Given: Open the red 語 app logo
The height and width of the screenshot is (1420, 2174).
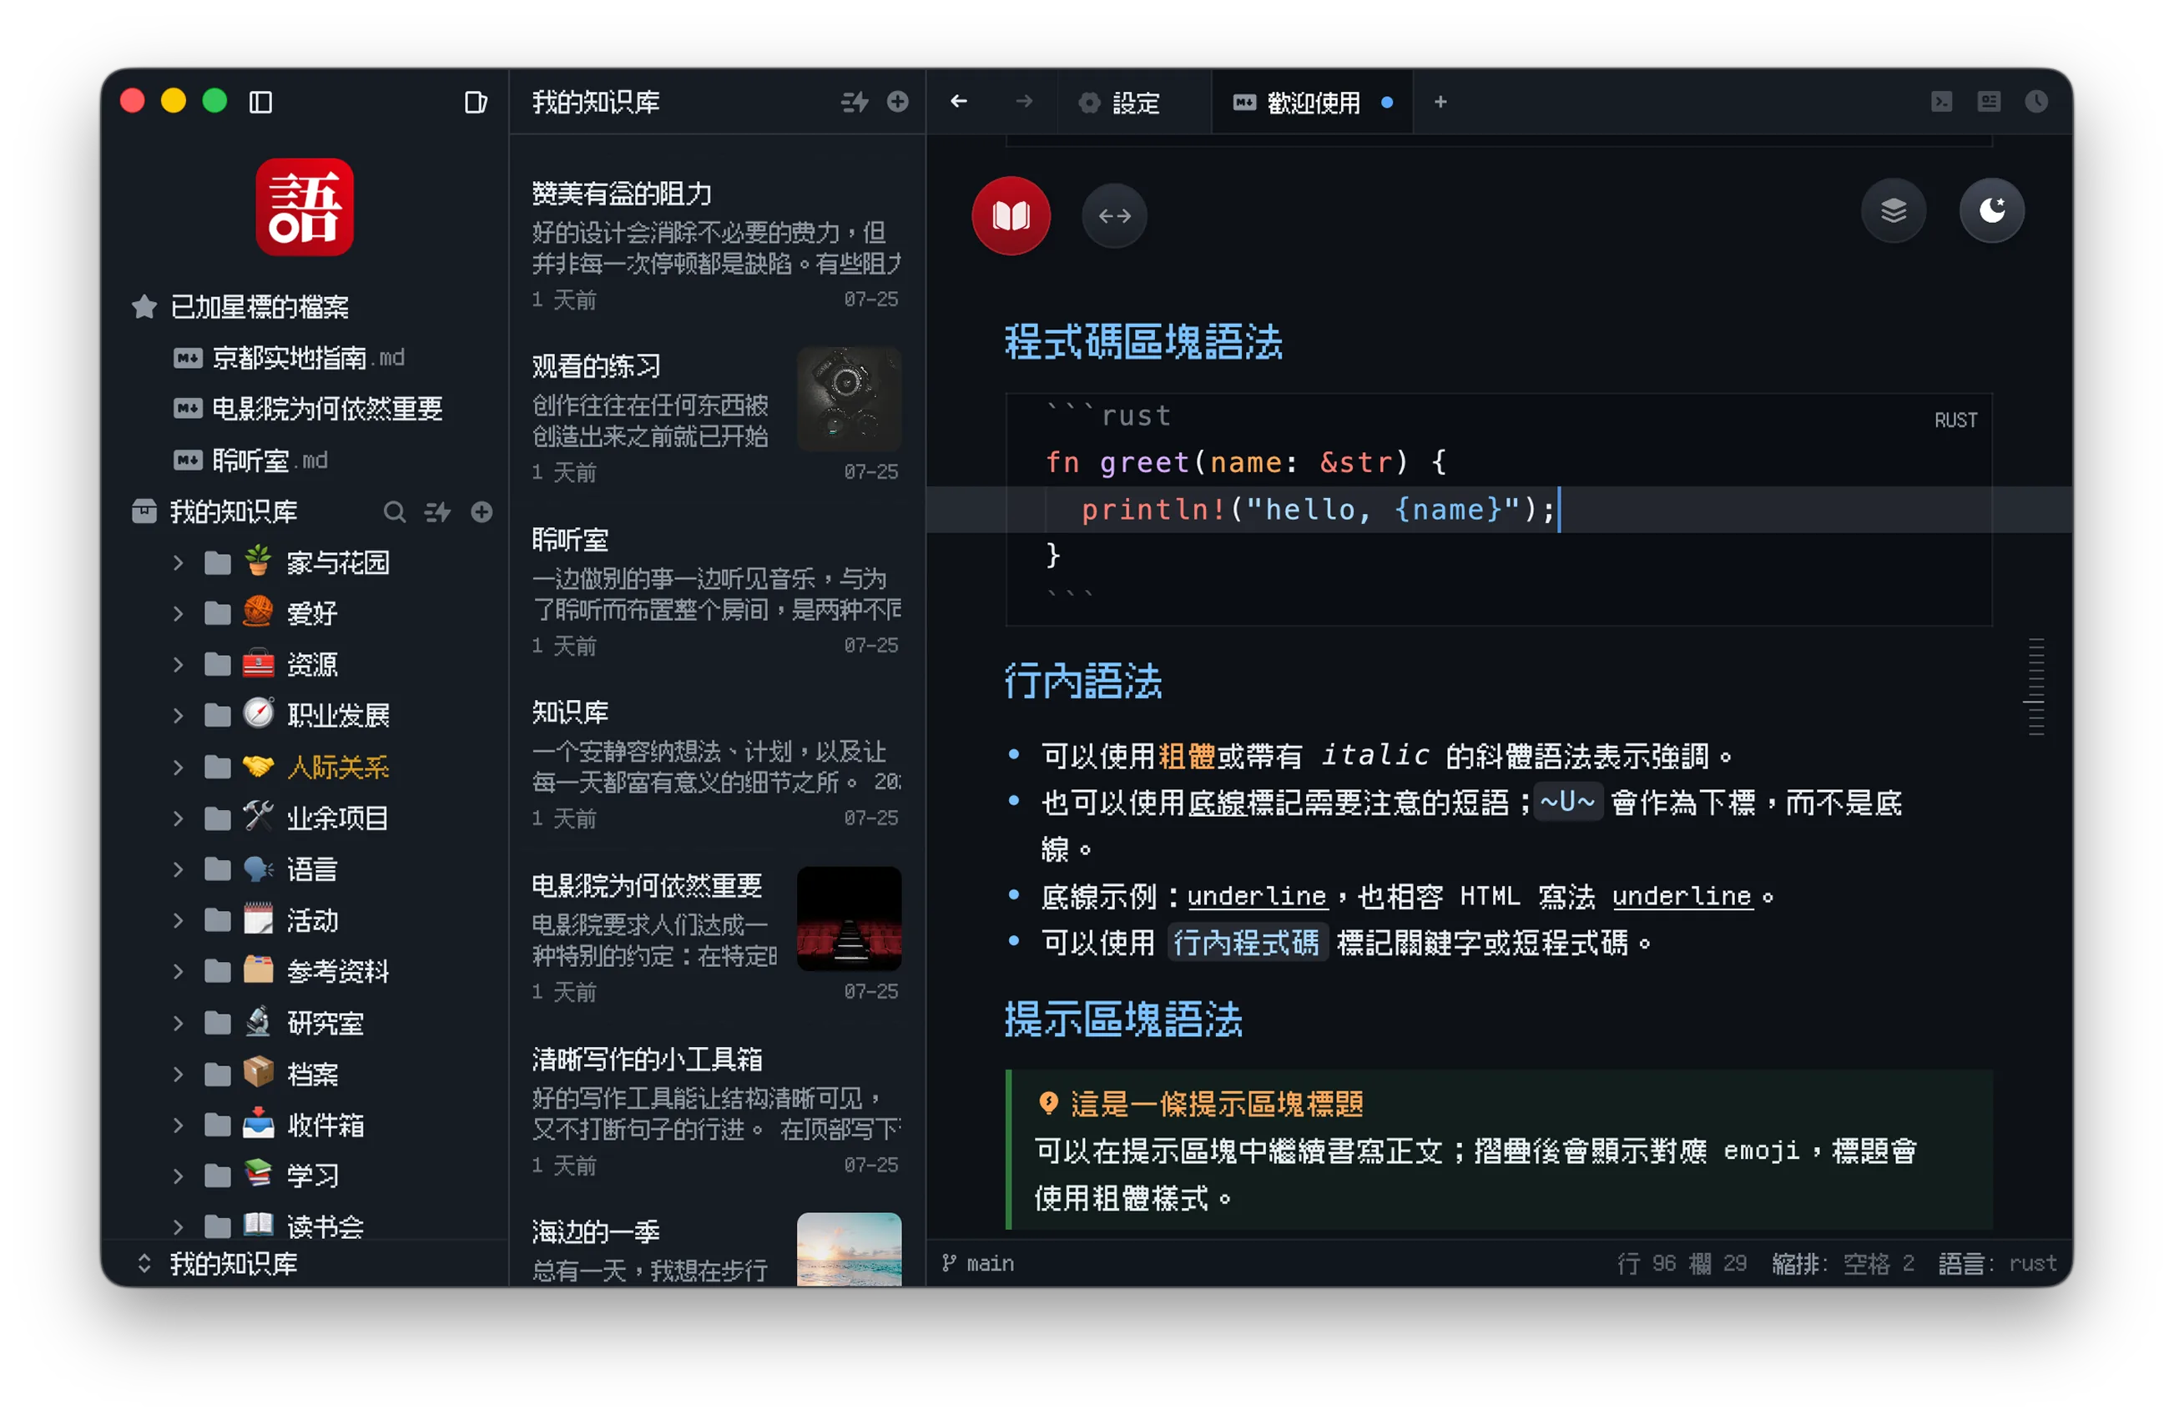Looking at the screenshot, I should tap(304, 207).
